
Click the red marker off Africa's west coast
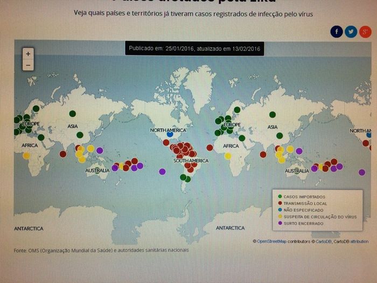pyautogui.click(x=210, y=147)
